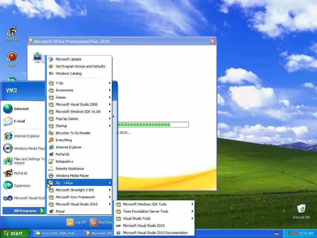Image resolution: width=317 pixels, height=238 pixels.
Task: Click the MyPal 68 icon in All Programs list
Action: coord(51,154)
